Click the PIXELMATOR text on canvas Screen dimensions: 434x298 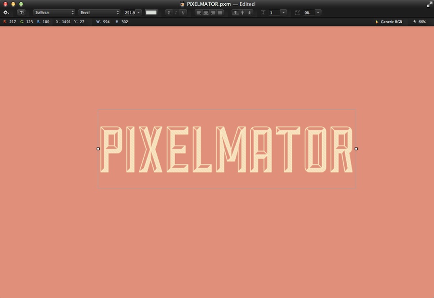point(226,149)
